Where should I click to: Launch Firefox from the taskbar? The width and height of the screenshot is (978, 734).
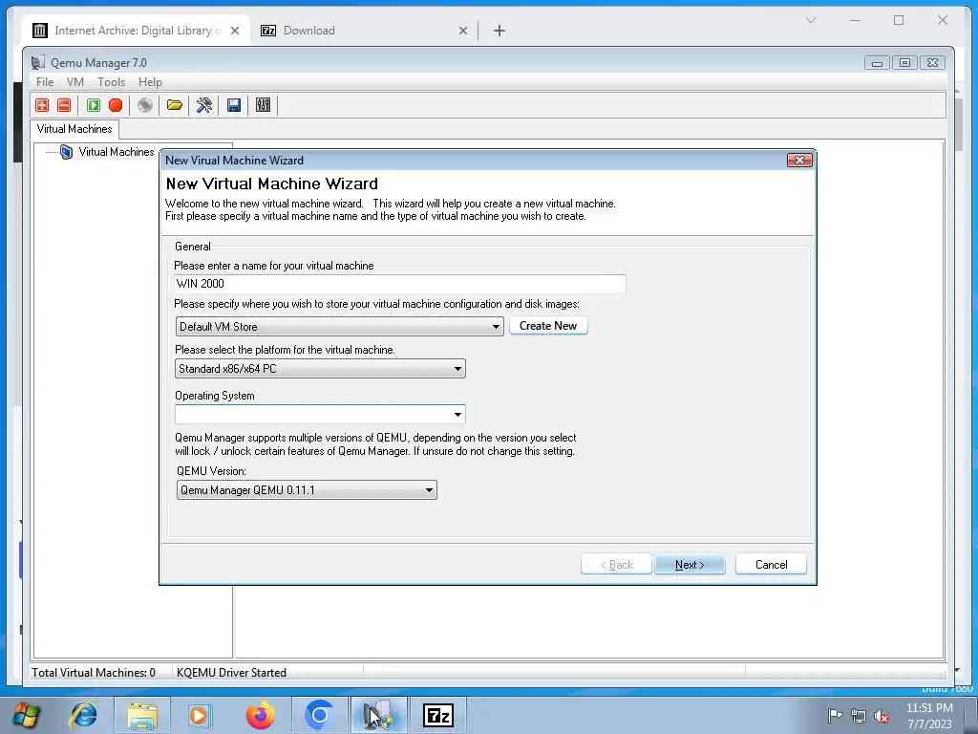point(260,715)
